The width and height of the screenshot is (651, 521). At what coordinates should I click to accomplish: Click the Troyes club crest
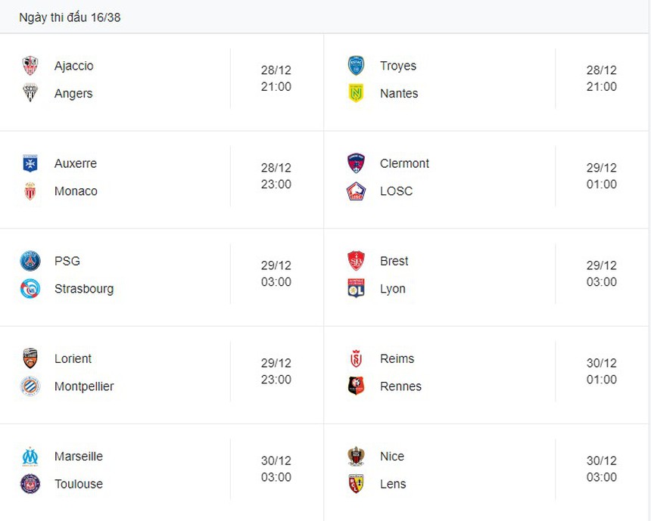point(356,66)
